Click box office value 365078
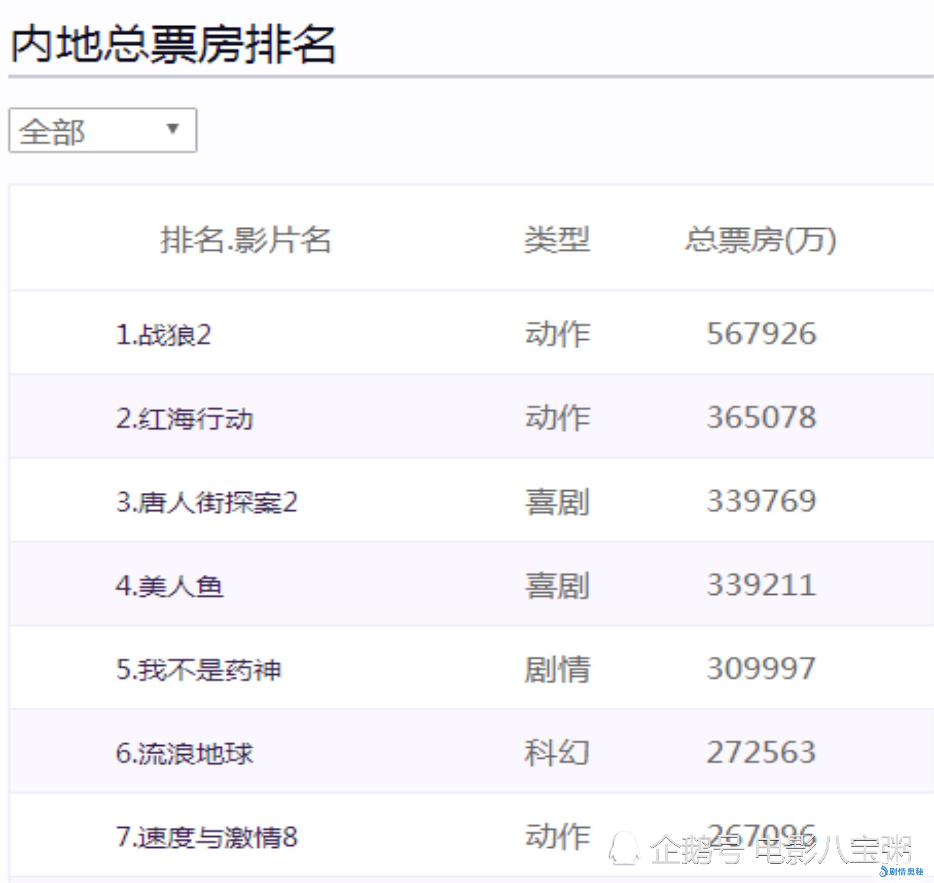This screenshot has width=934, height=883. click(761, 417)
